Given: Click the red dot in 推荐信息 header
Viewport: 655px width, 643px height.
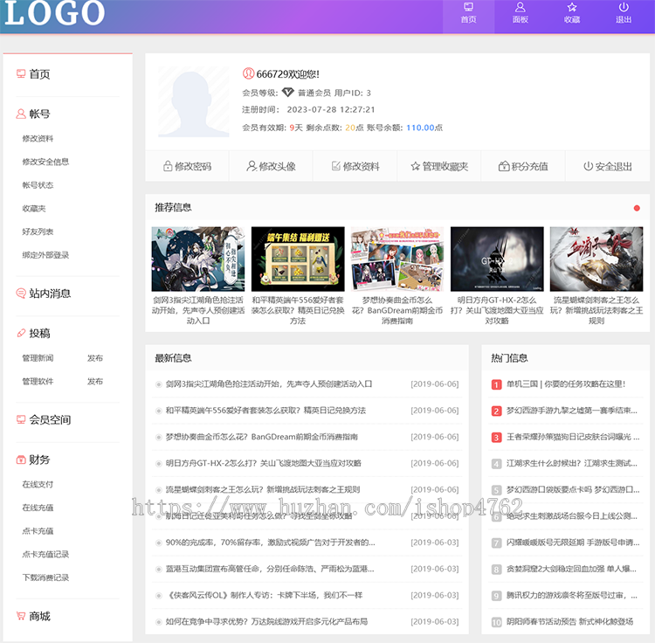Looking at the screenshot, I should [637, 208].
